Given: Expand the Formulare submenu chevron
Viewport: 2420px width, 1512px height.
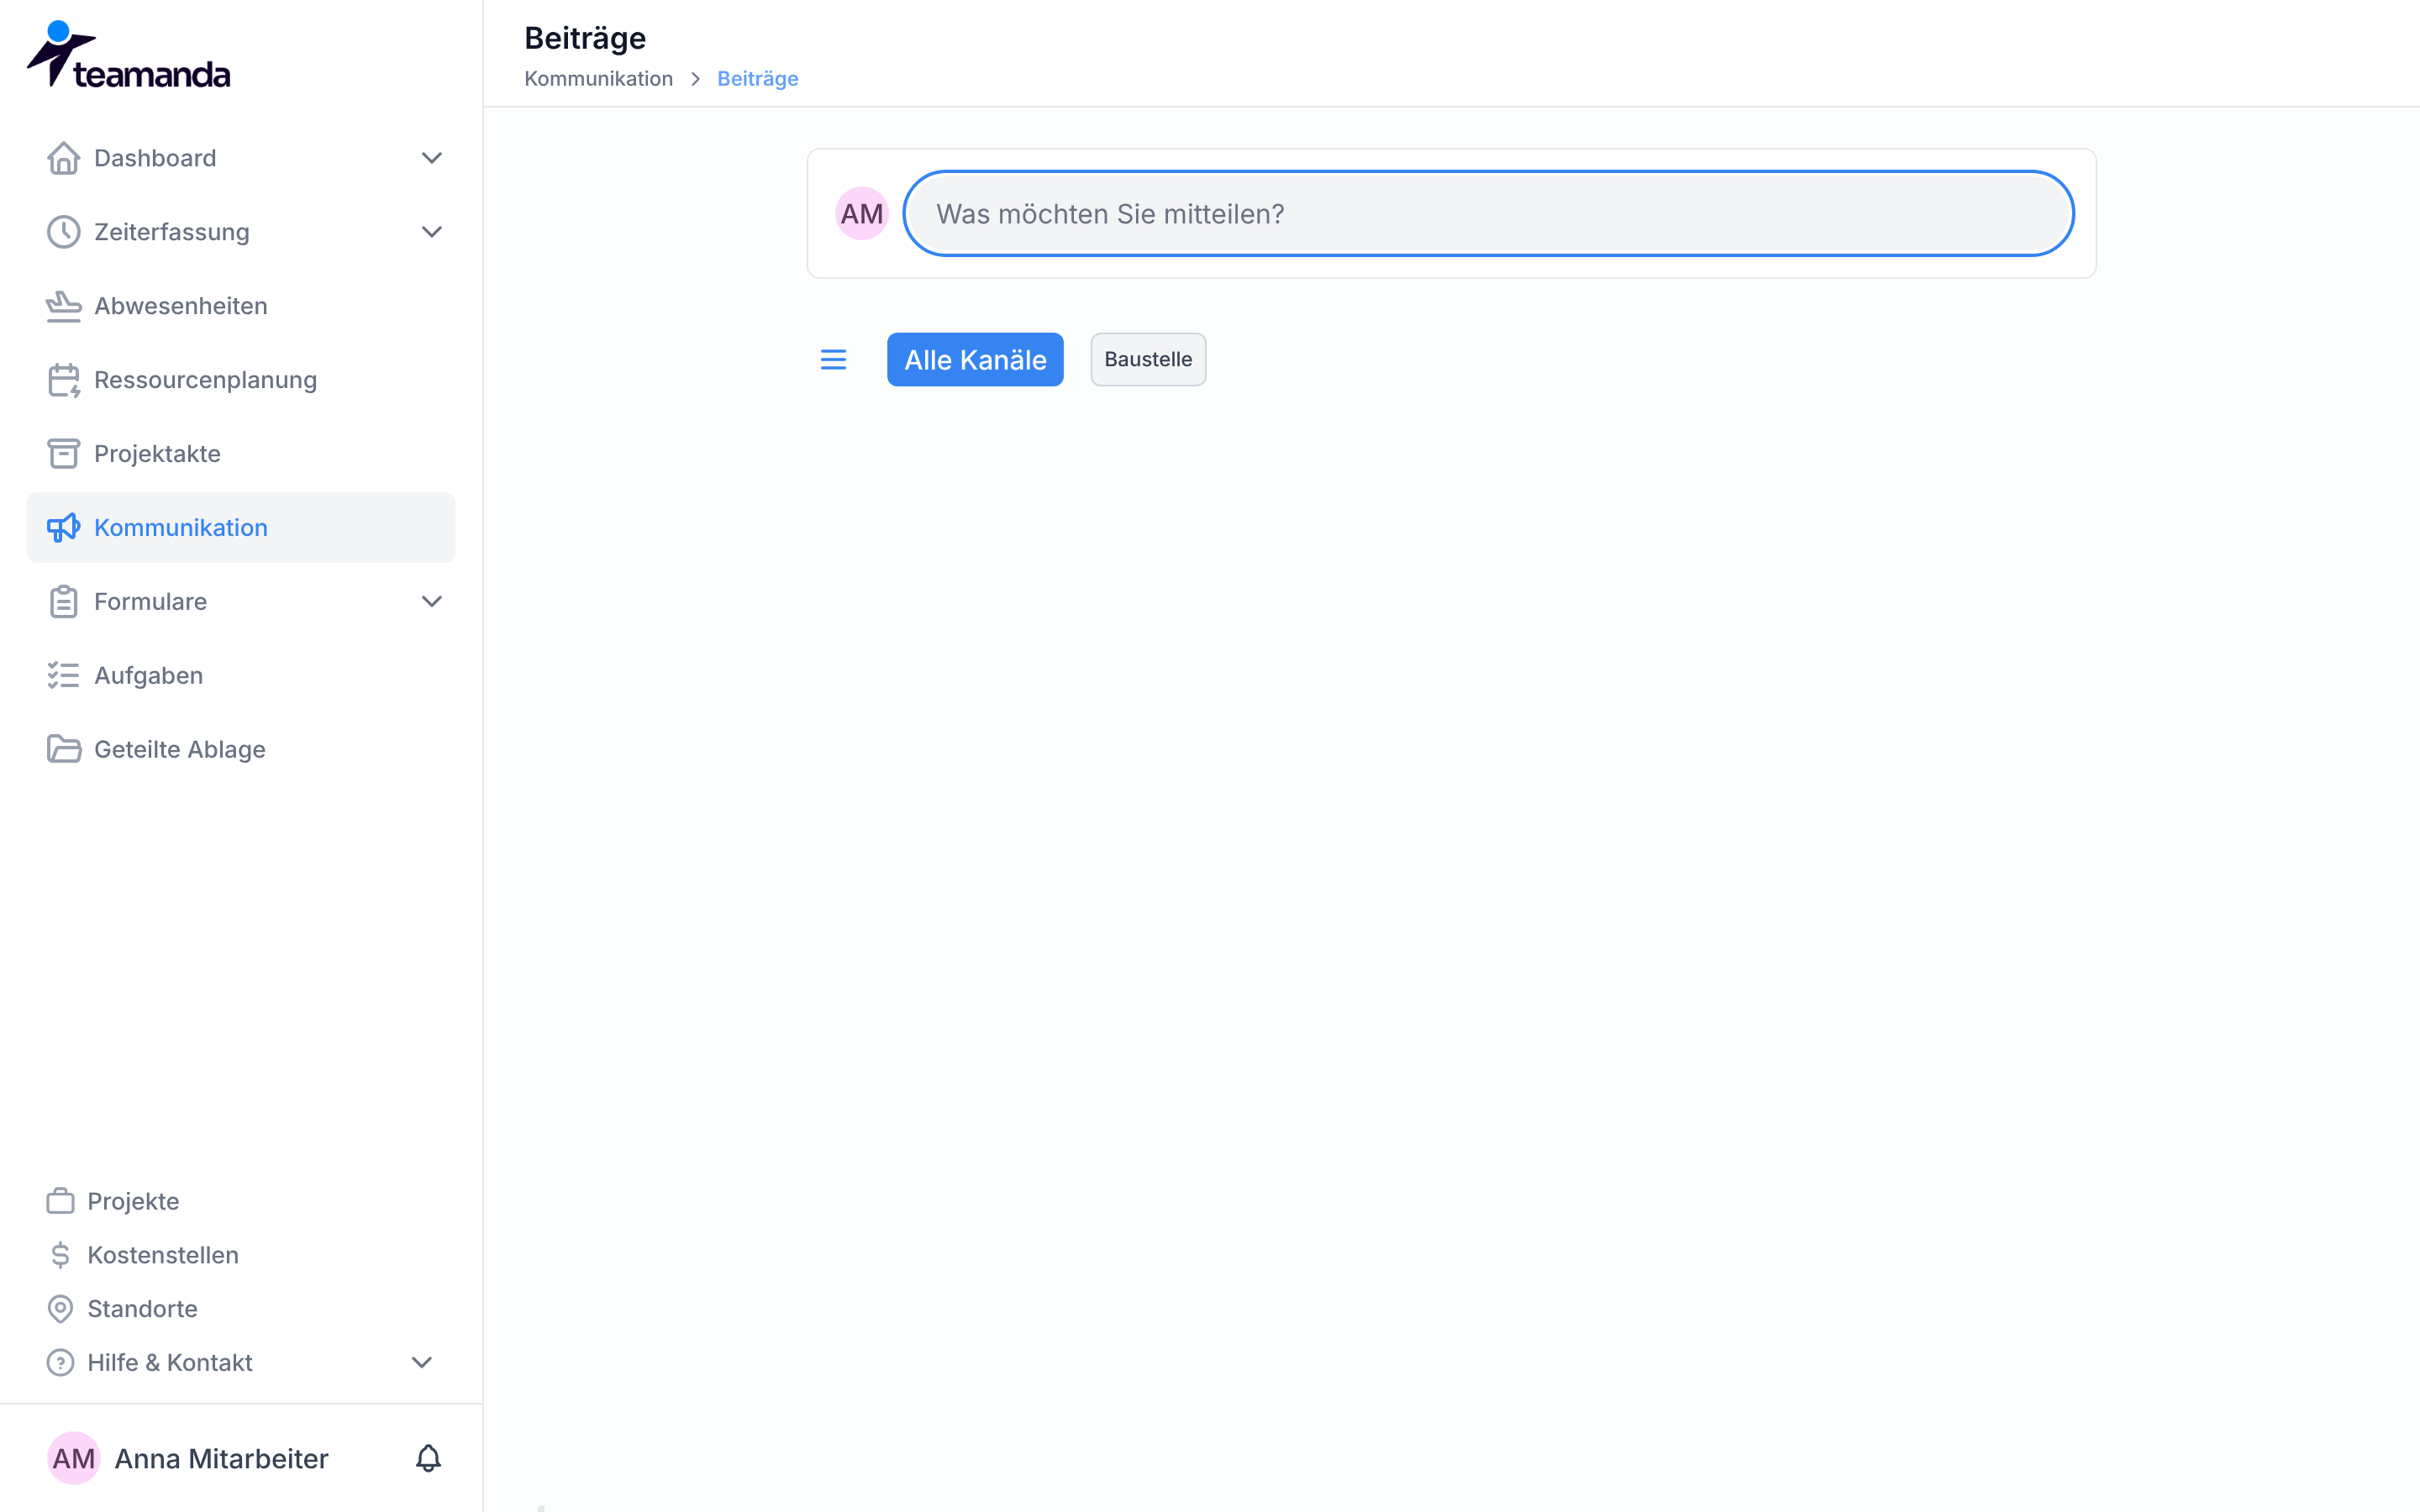Looking at the screenshot, I should pos(431,602).
